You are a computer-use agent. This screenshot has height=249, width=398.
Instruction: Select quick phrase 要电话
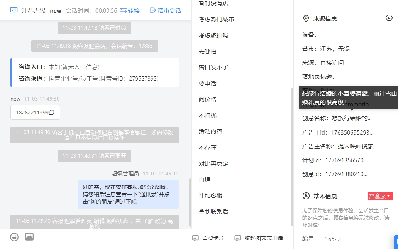click(x=207, y=83)
